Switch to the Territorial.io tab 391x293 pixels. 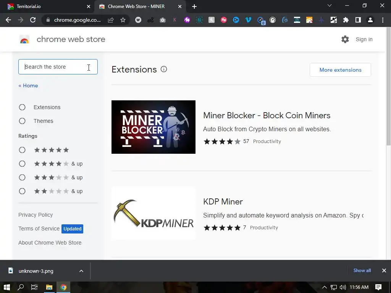pos(47,6)
